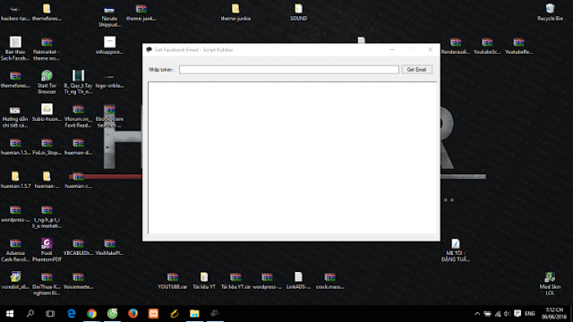Screen dimensions: 573x322
Task: Launch Firefox from the taskbar
Action: (133, 314)
